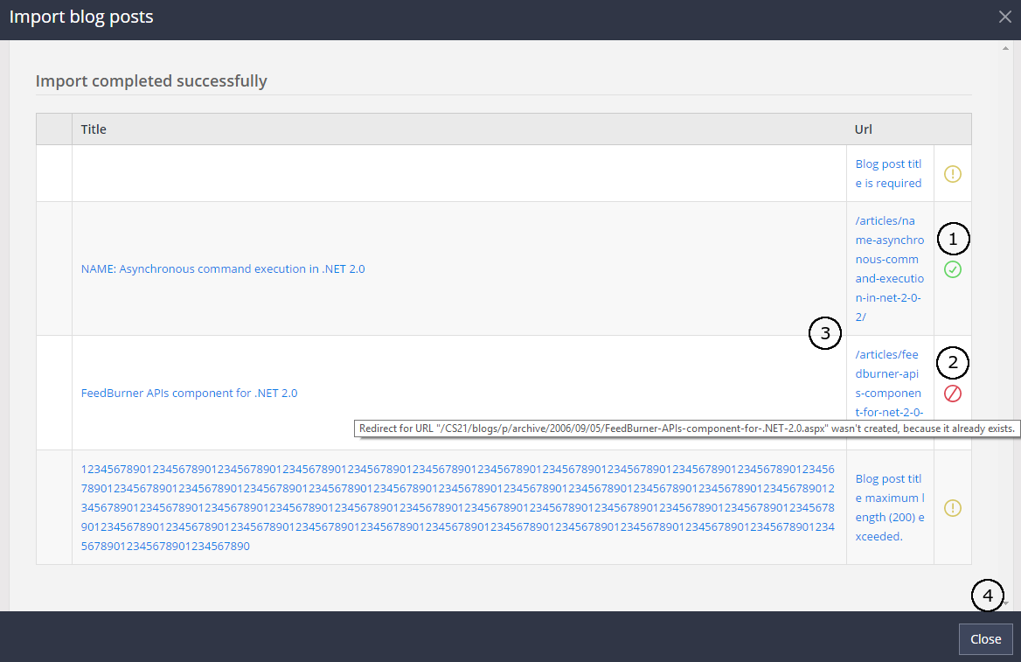Click the red blocked icon in FeedBurner row
Screen dimensions: 1021x662
953,394
